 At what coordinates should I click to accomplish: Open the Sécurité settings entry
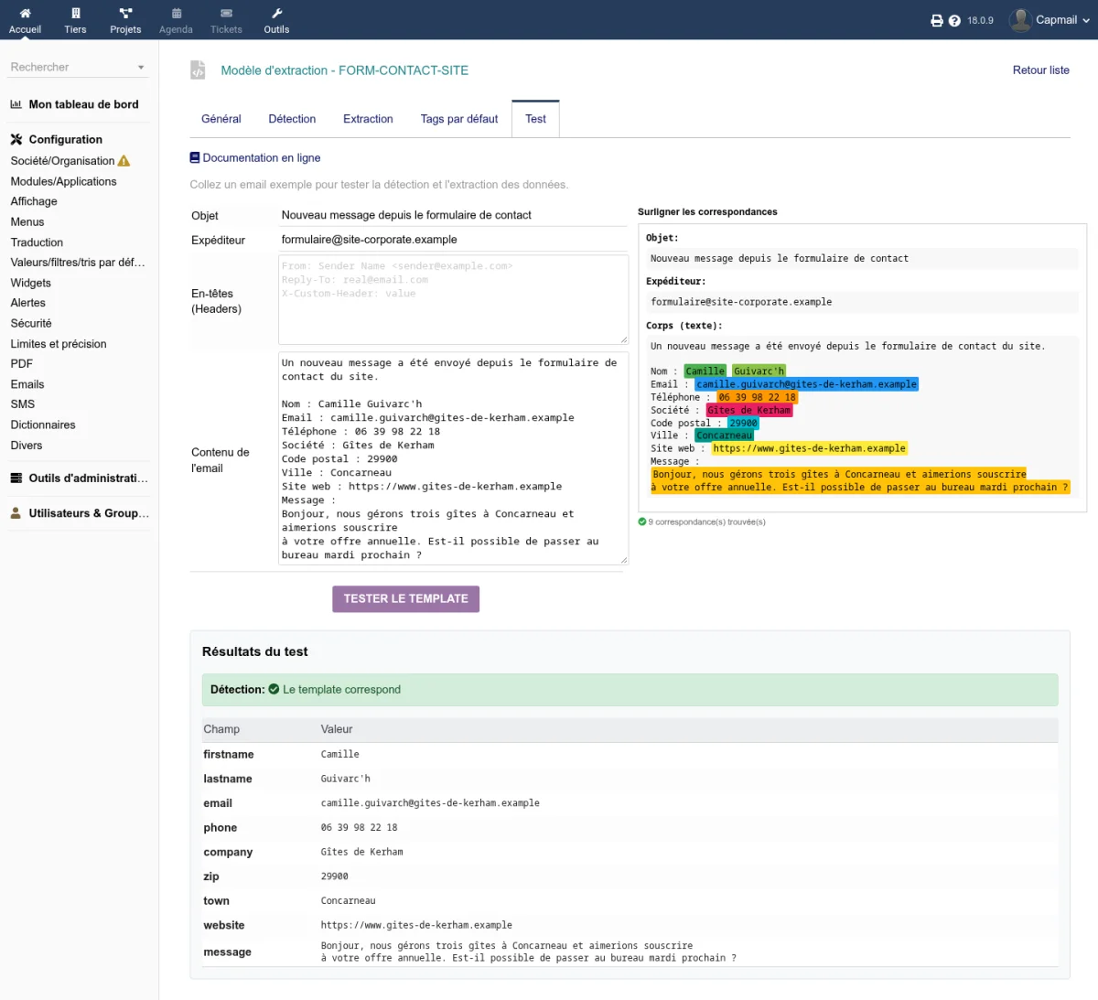[31, 323]
